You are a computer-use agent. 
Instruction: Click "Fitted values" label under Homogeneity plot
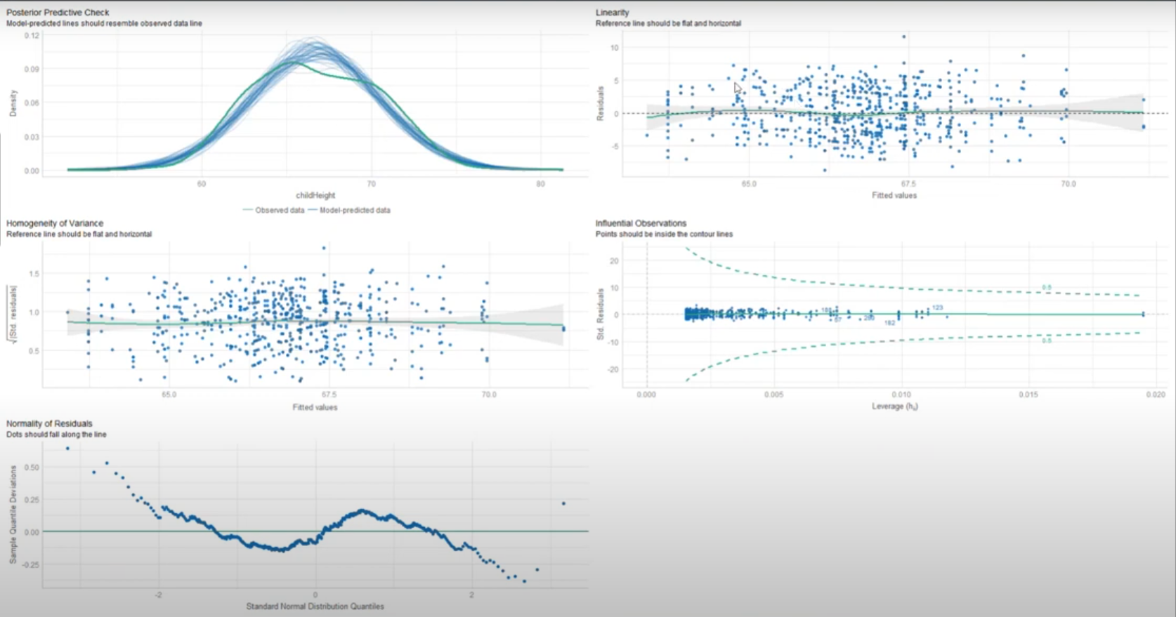coord(315,407)
